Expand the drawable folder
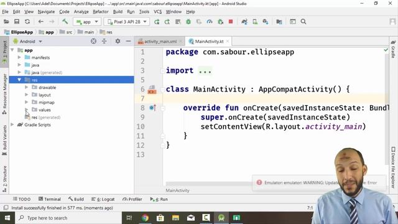Viewport: 398px width, 224px height. point(26,87)
